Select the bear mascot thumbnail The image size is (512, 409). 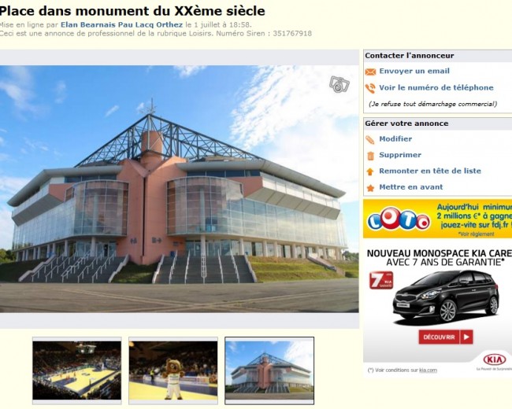(173, 370)
